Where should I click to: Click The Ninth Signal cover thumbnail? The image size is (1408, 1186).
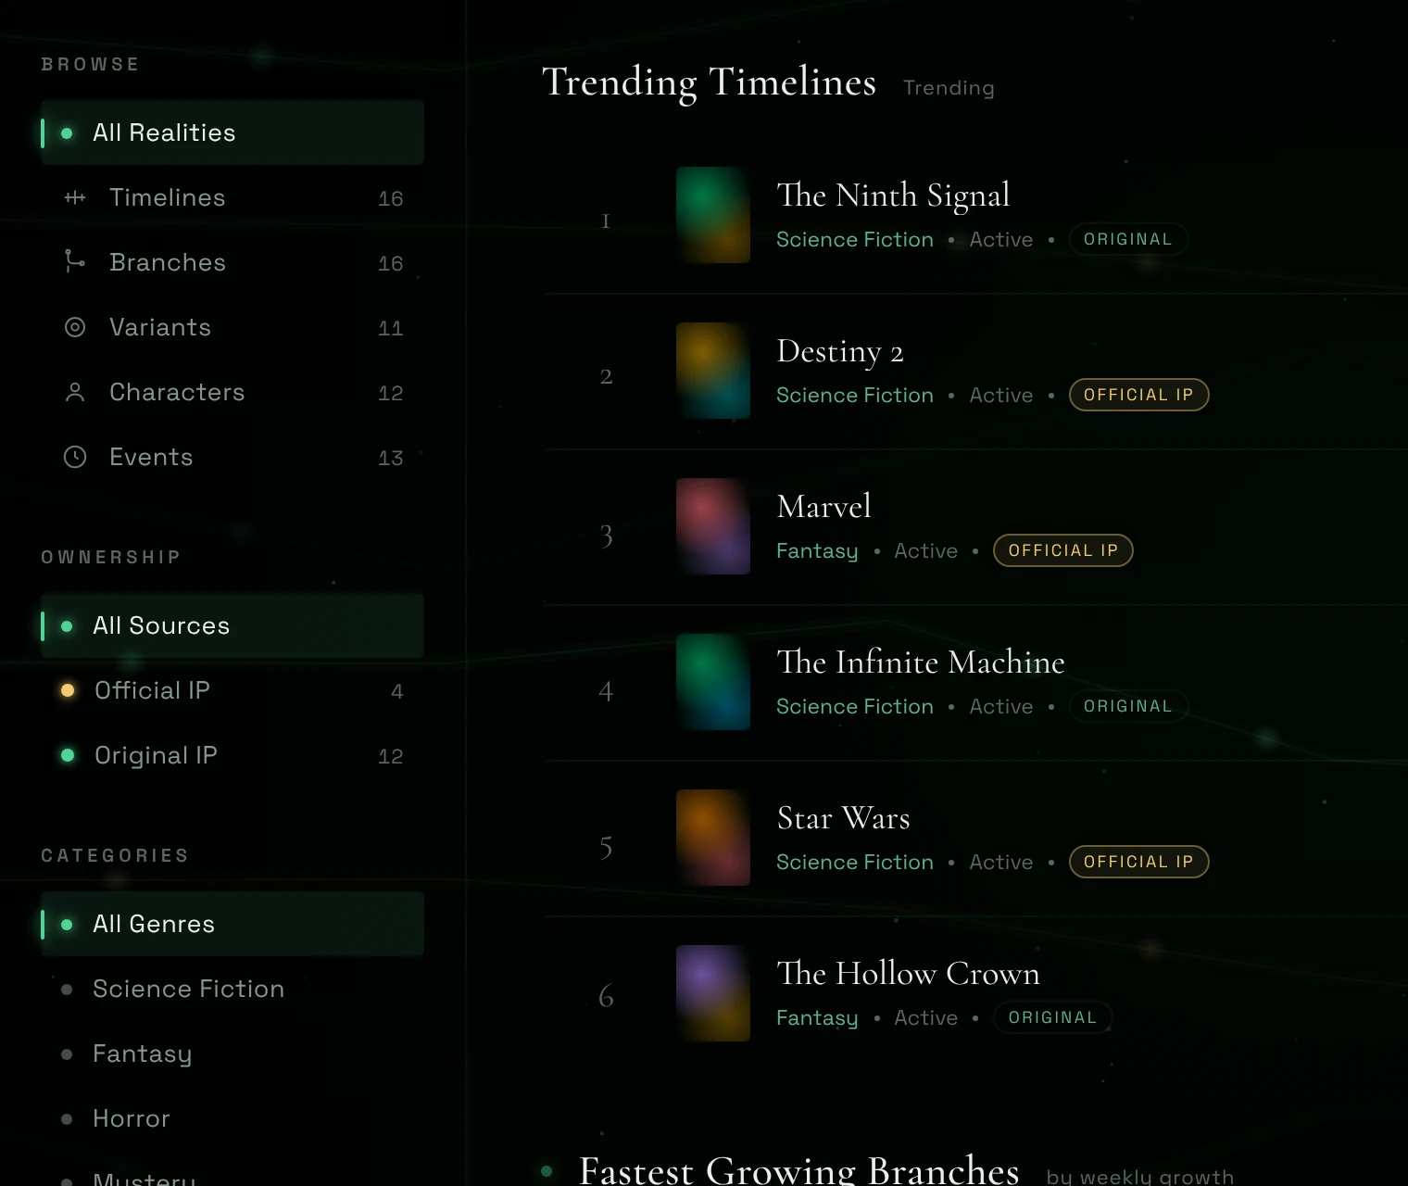[713, 215]
